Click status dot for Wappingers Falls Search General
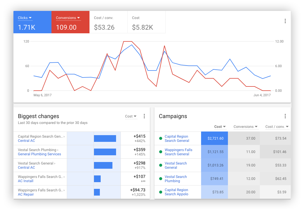The image size is (304, 209). pos(161,152)
